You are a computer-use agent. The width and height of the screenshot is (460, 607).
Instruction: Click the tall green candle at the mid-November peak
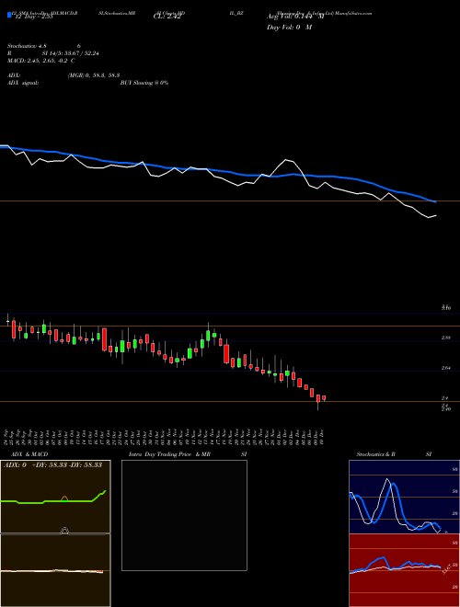(208, 336)
